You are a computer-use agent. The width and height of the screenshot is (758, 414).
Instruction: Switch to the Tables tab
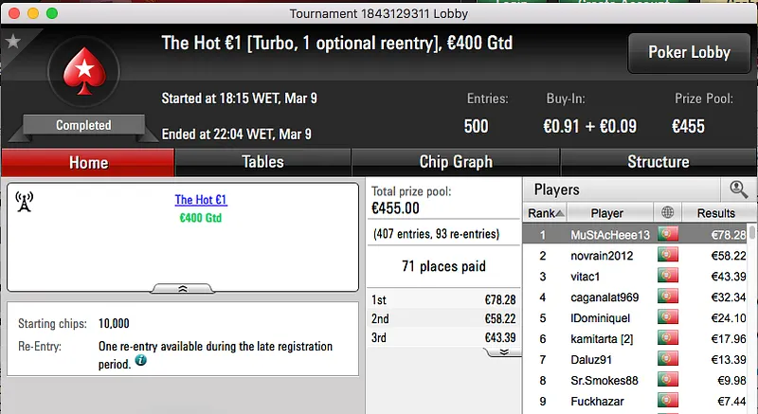262,162
